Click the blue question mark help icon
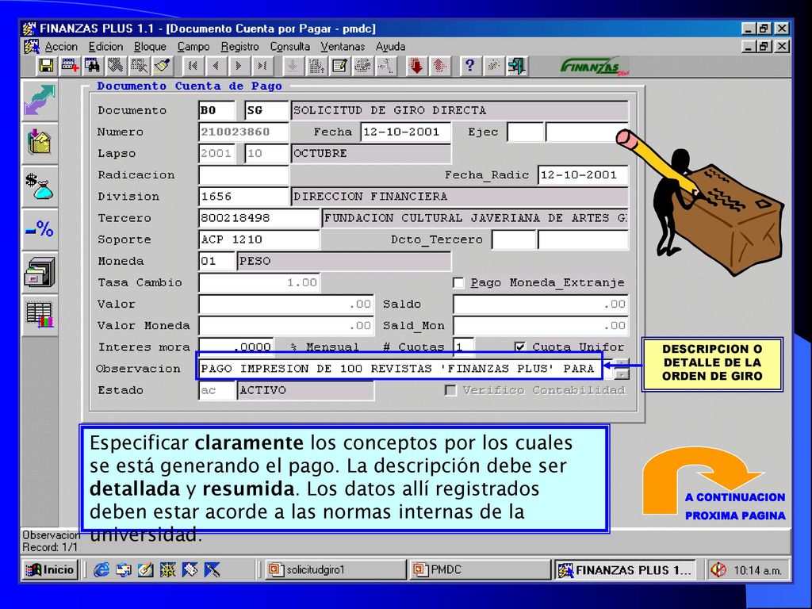Viewport: 812px width, 609px height. (469, 67)
